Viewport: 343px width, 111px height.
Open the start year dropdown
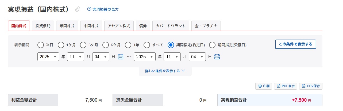coord(48,57)
